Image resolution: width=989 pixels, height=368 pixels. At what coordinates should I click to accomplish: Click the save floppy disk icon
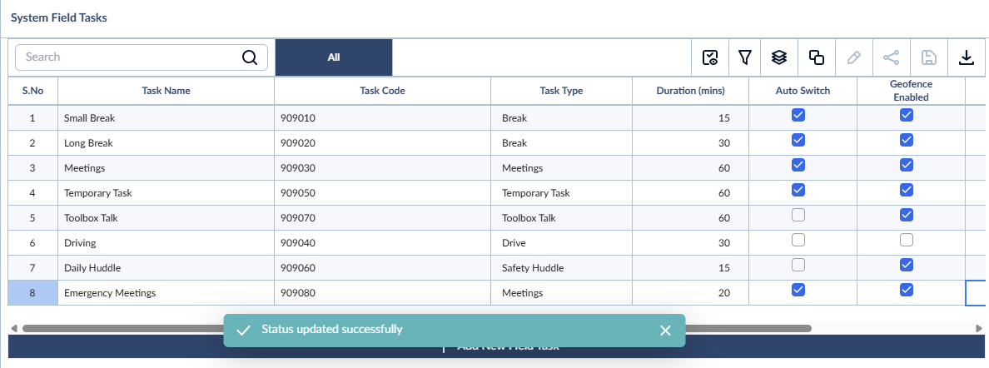[928, 57]
